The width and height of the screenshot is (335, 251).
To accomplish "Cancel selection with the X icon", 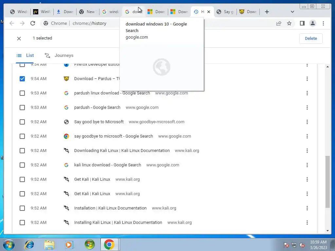I will (x=19, y=39).
